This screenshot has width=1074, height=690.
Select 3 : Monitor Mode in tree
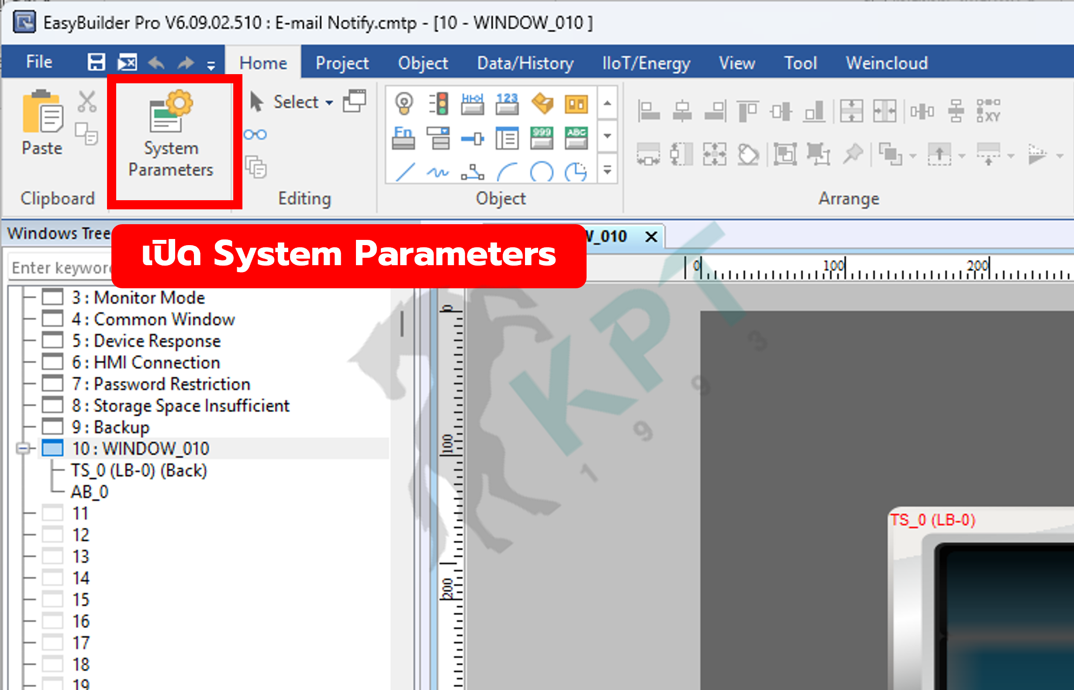138,297
